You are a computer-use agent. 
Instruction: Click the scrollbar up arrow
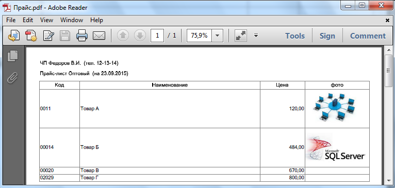coord(388,50)
